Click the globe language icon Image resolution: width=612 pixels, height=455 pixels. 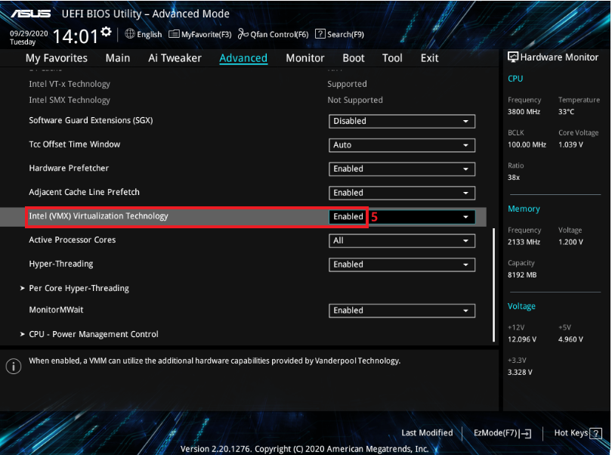pos(129,34)
